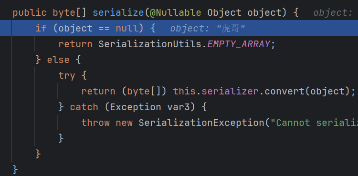Select the var3 exception variable
The image size is (358, 176).
coord(179,107)
